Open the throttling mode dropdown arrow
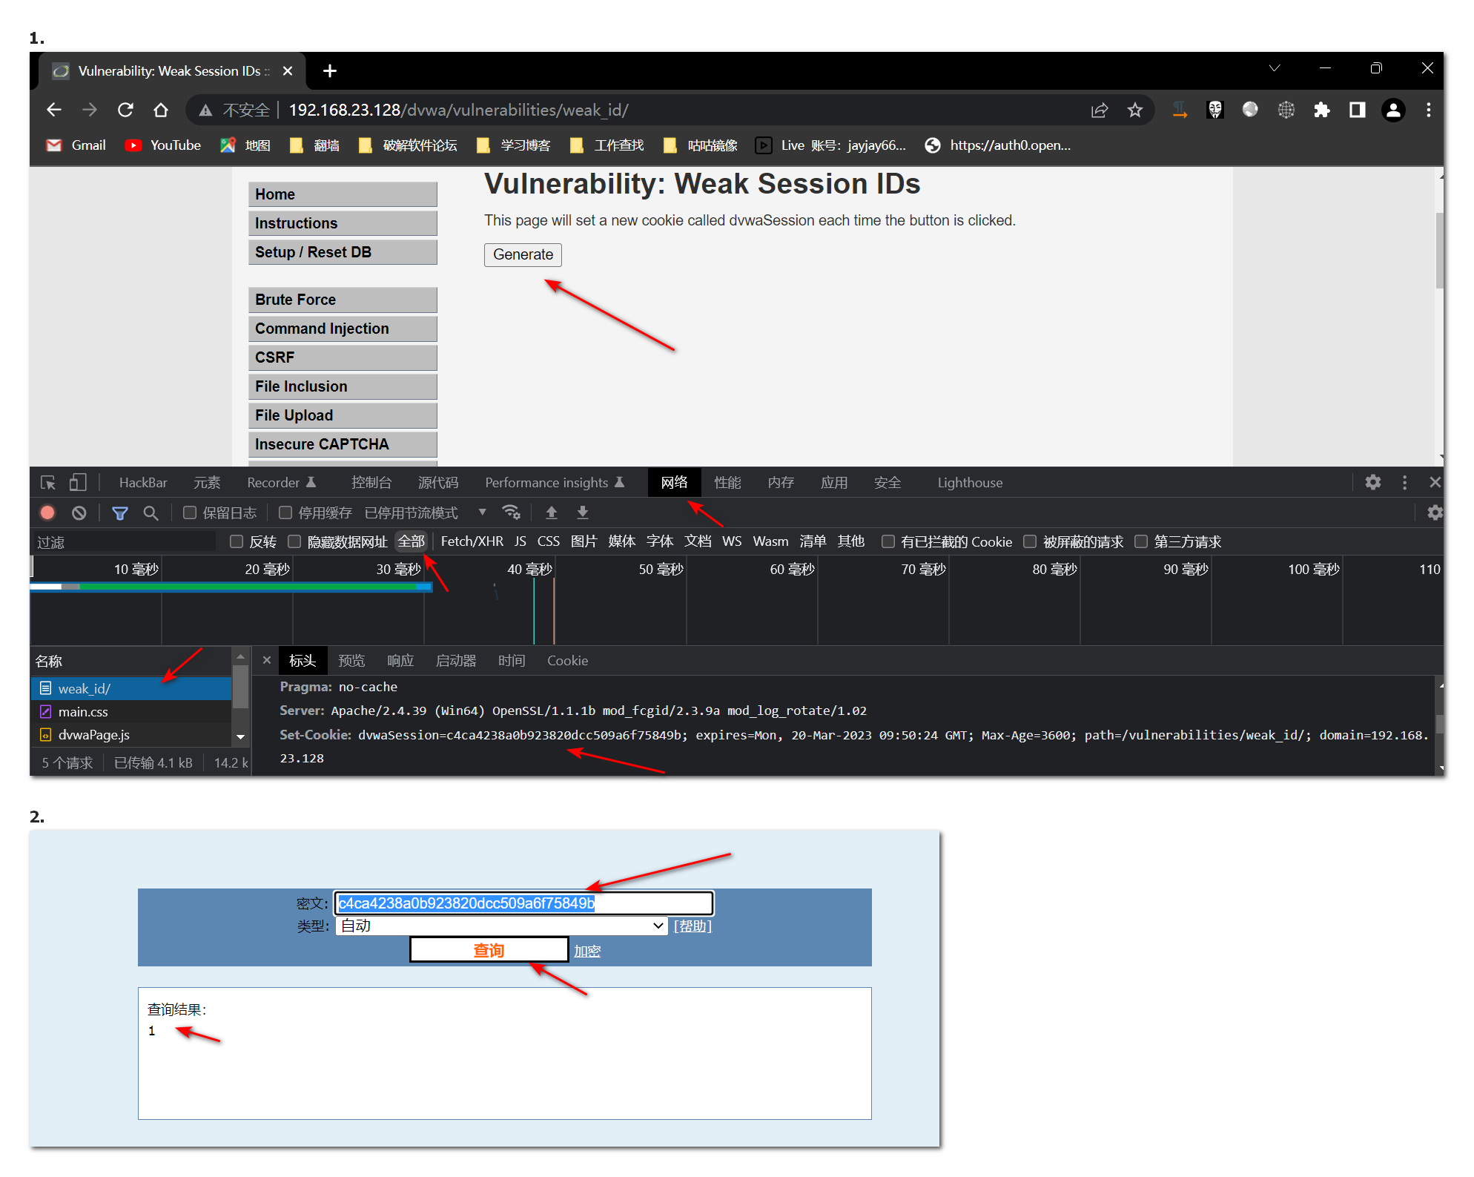 click(483, 512)
